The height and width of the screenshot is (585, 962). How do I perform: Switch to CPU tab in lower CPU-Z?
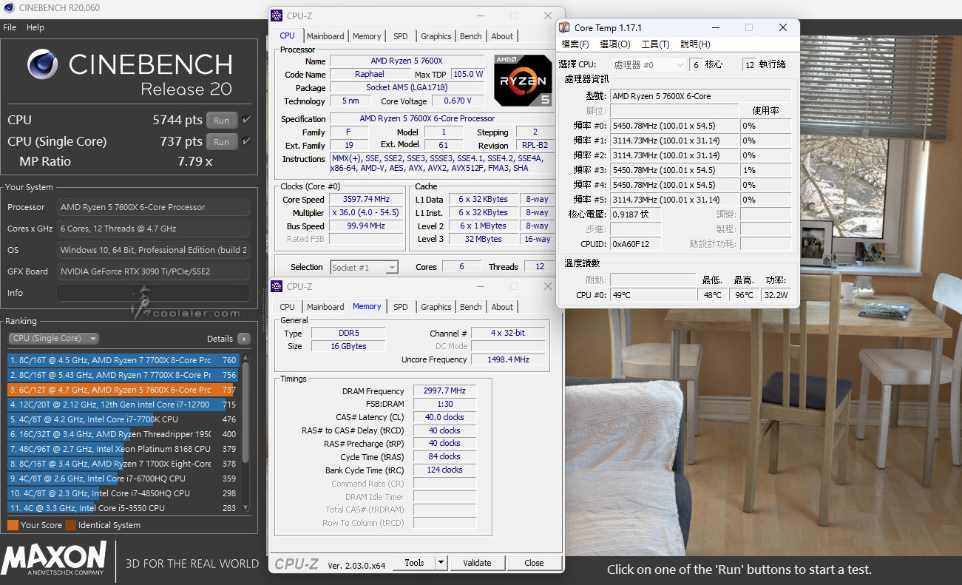click(x=288, y=307)
